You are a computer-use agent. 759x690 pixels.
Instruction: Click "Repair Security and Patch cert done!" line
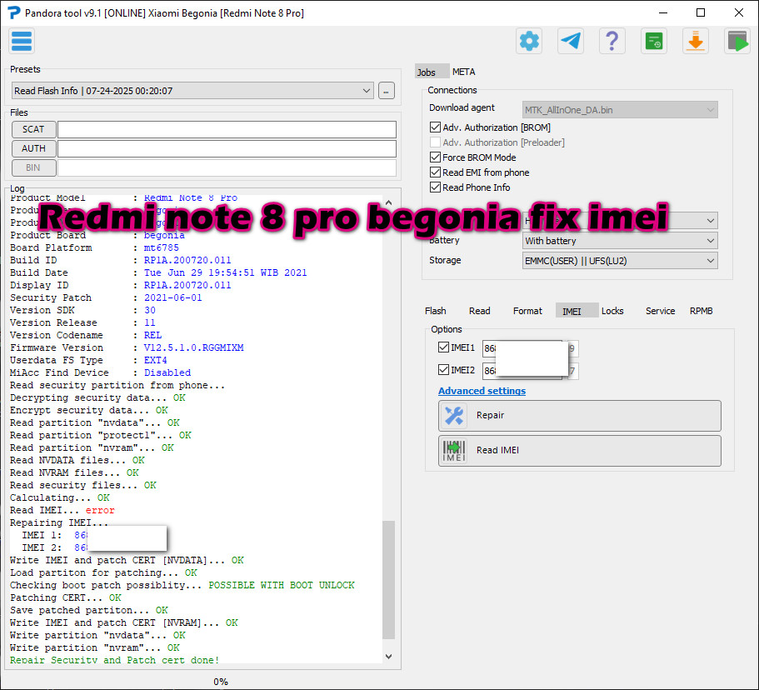pyautogui.click(x=114, y=660)
